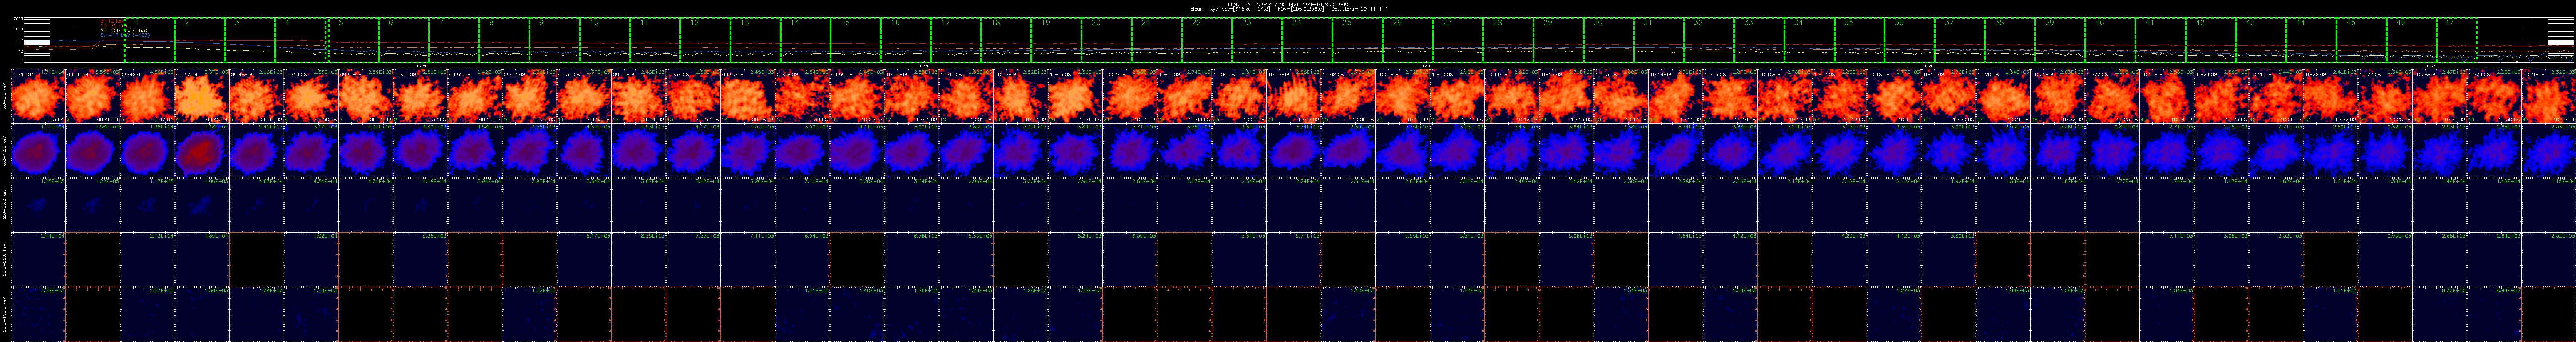The height and width of the screenshot is (342, 2576).
Task: Click the '3-12 keV' red legend entry
Action: click(x=113, y=21)
